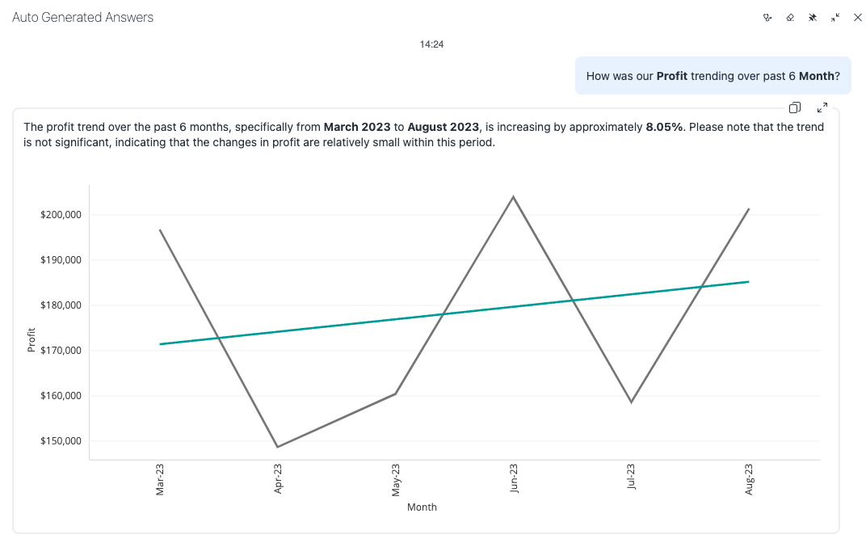Image resolution: width=866 pixels, height=547 pixels.
Task: Unpin the Auto Generated Answers panel
Action: (x=813, y=18)
